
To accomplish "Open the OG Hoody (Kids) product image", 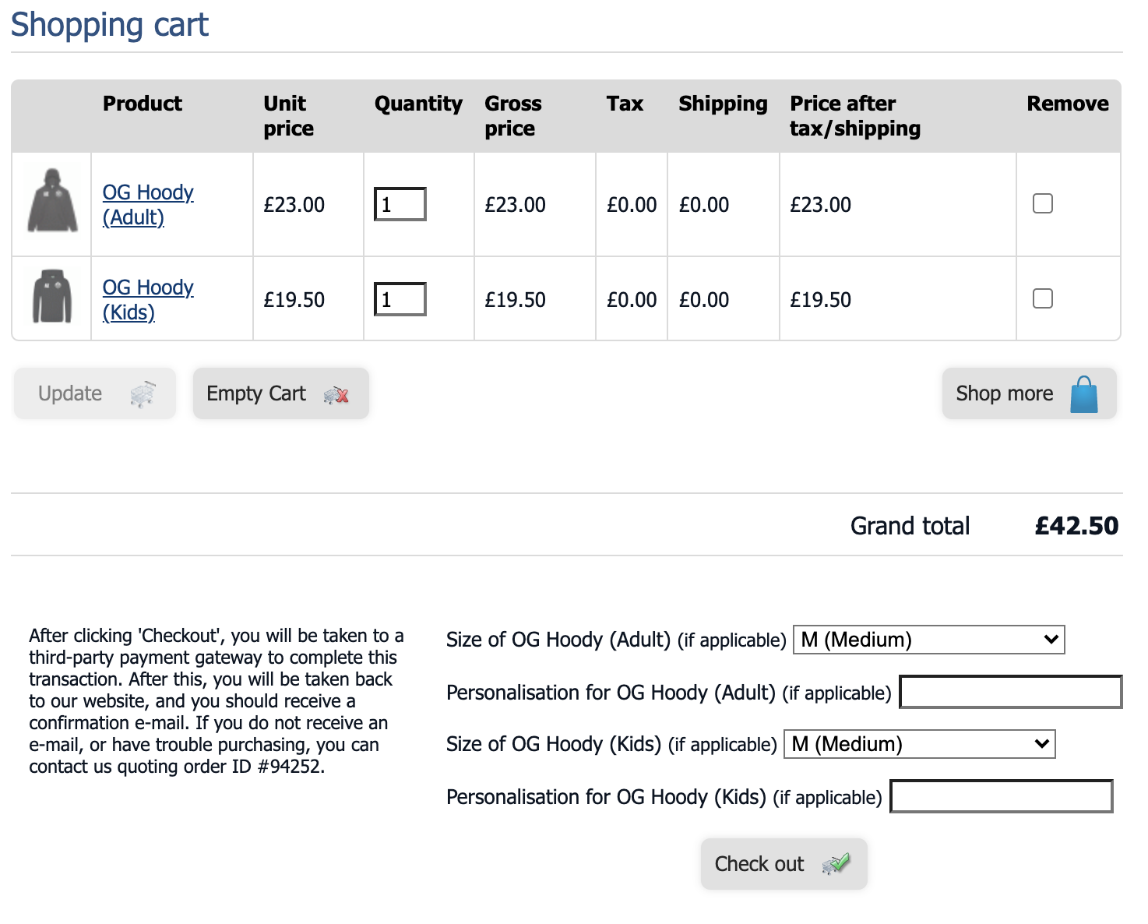I will (52, 297).
